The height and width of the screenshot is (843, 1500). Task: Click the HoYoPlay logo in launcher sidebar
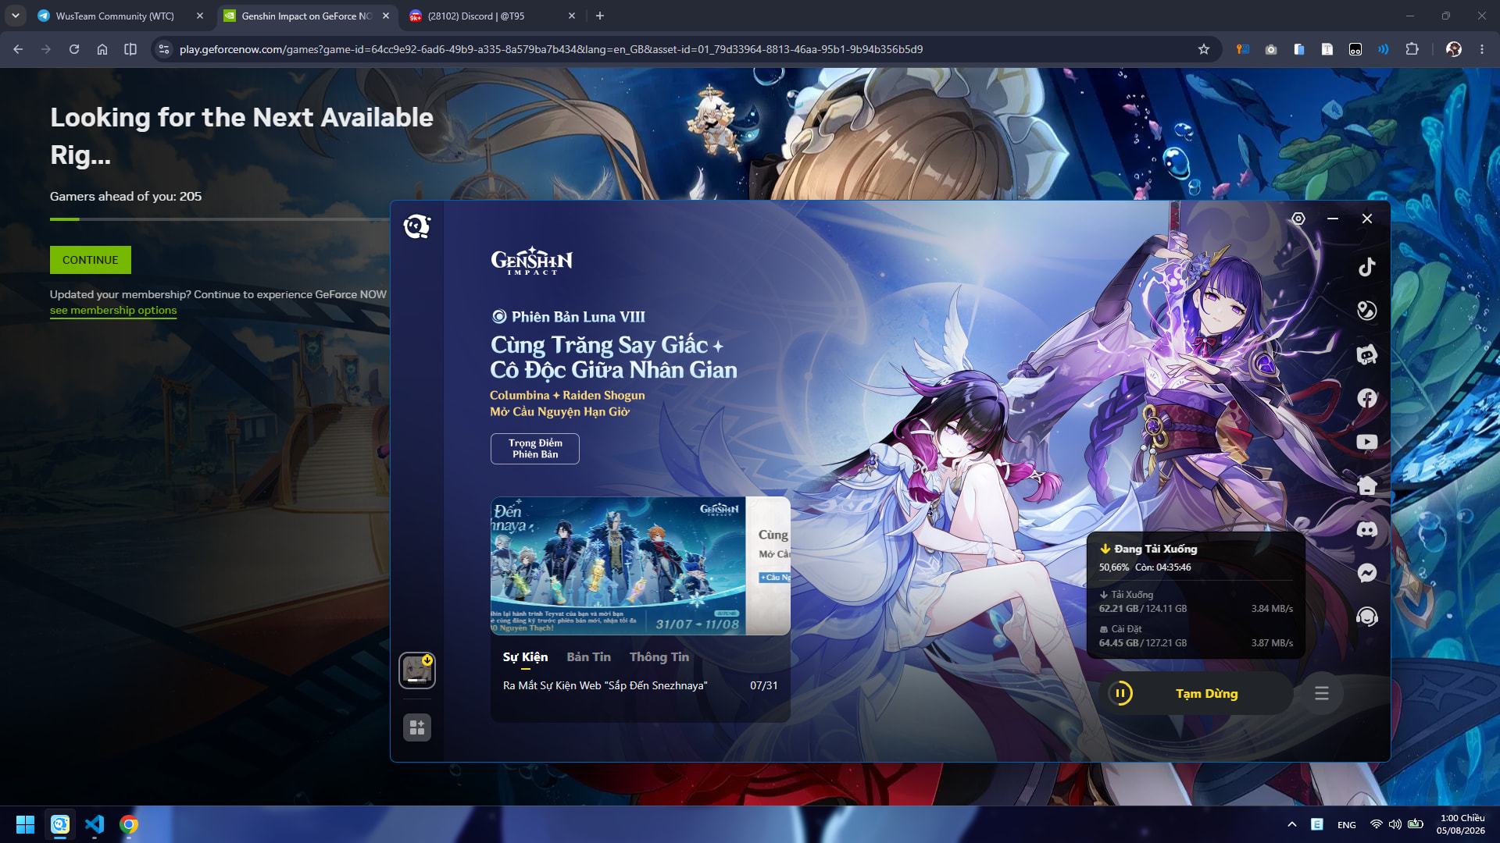pyautogui.click(x=417, y=226)
